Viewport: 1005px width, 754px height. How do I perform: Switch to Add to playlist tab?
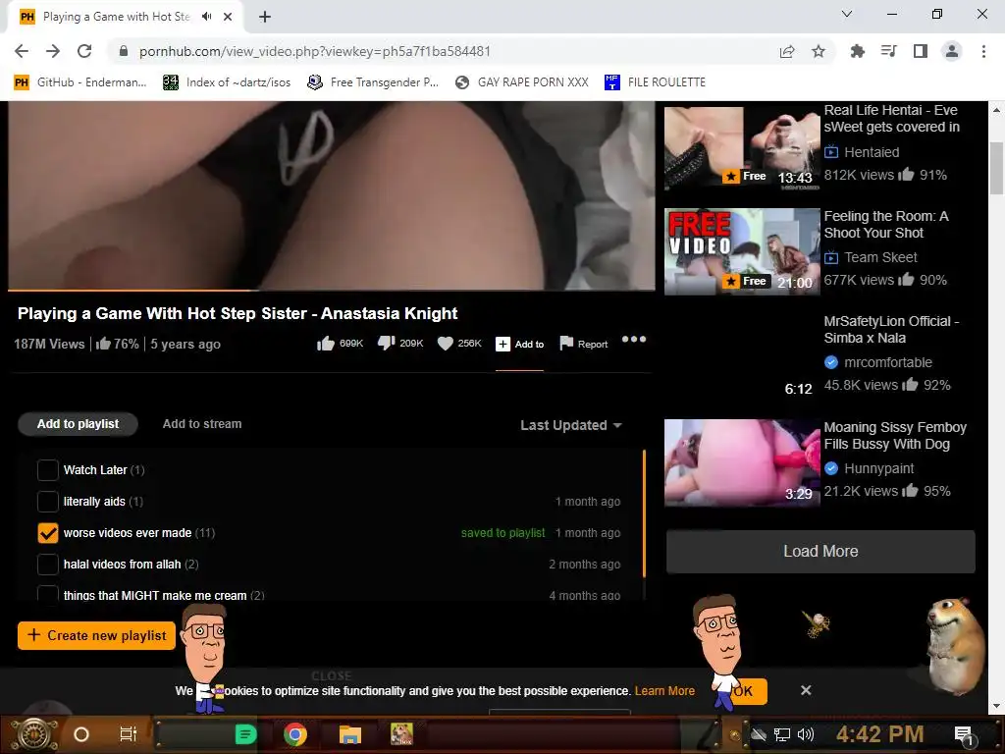pos(78,424)
